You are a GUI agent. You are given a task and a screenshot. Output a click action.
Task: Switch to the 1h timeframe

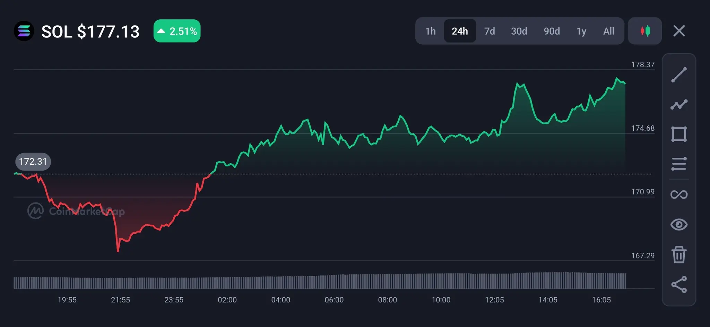click(430, 31)
